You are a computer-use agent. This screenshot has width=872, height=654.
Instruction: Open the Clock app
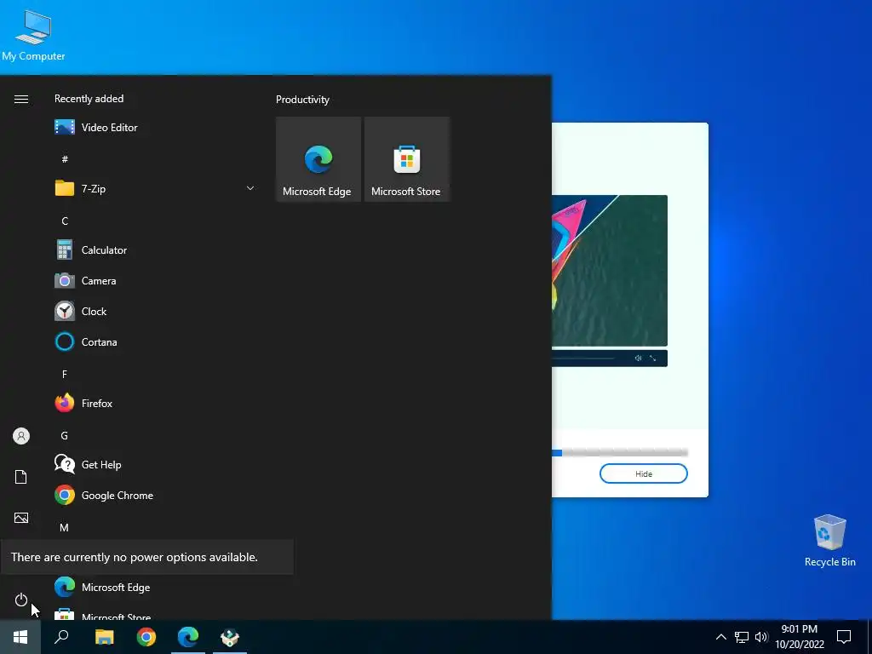(x=156, y=312)
